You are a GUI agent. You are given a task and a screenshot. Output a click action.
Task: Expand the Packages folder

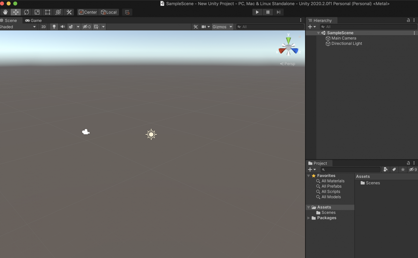pyautogui.click(x=309, y=218)
